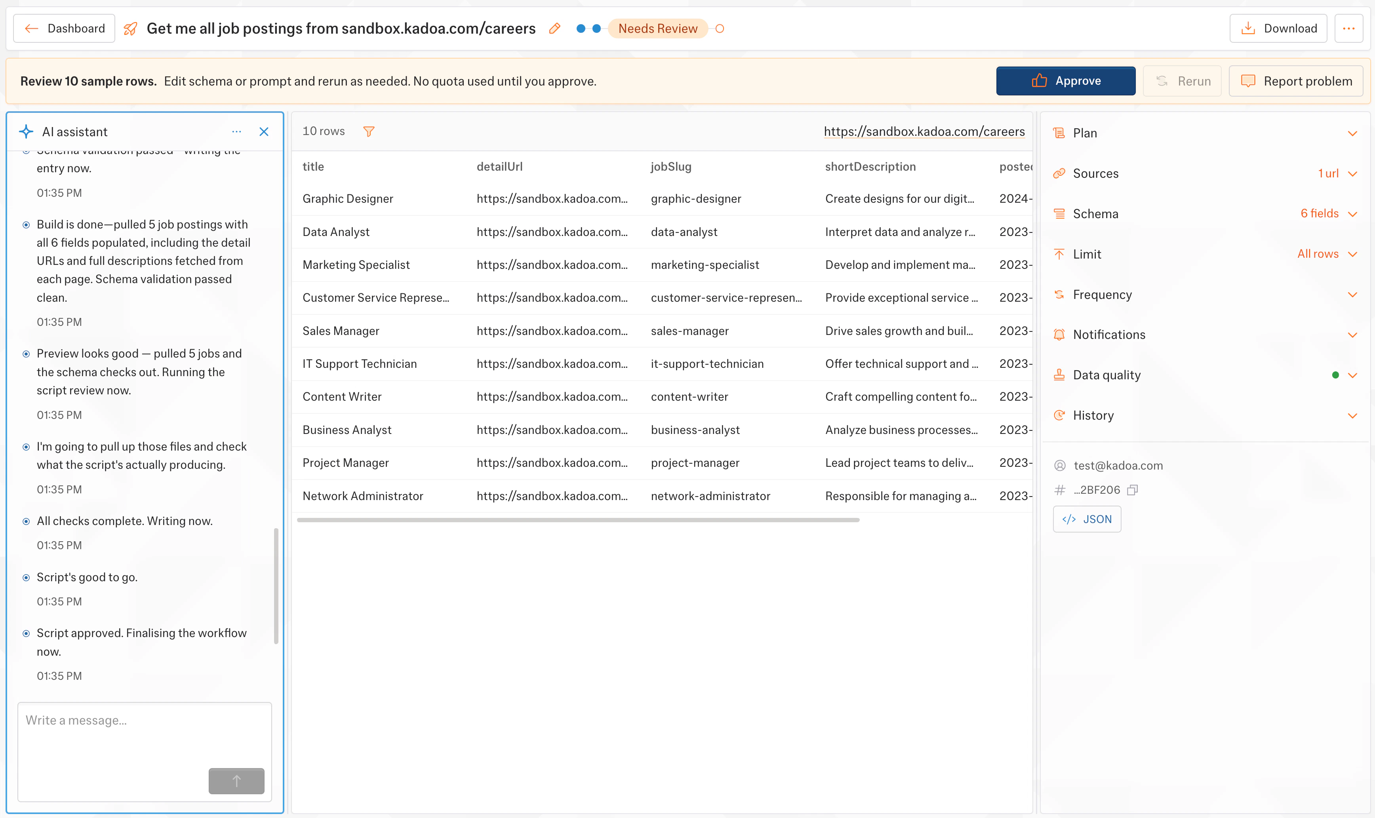Click the Needs Review status badge

[657, 29]
